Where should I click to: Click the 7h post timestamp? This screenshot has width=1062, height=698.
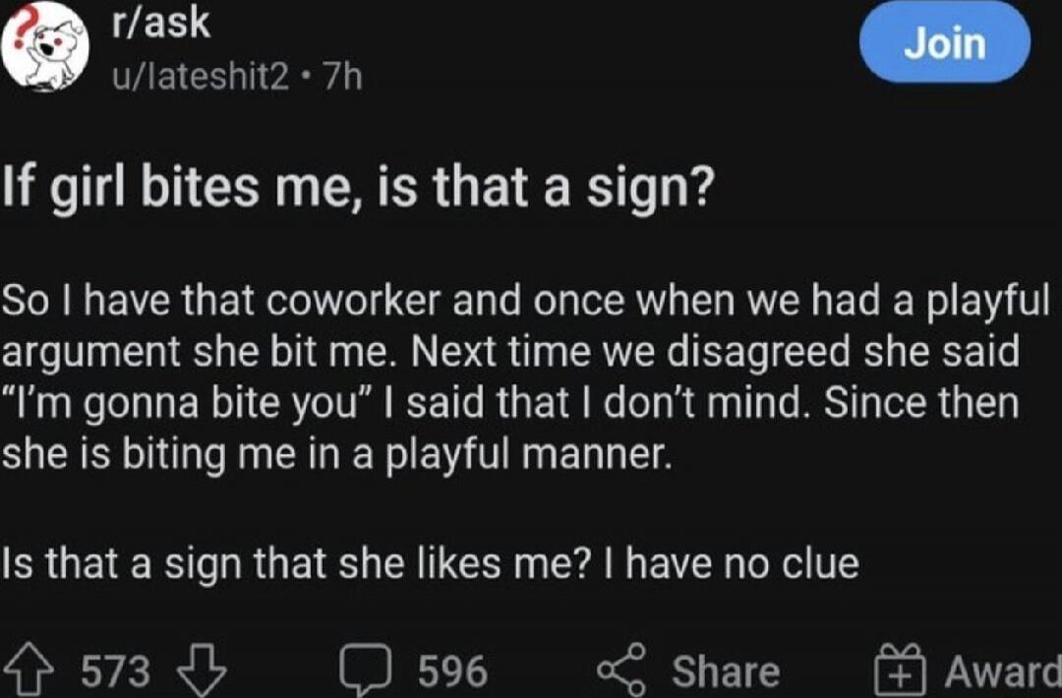343,78
